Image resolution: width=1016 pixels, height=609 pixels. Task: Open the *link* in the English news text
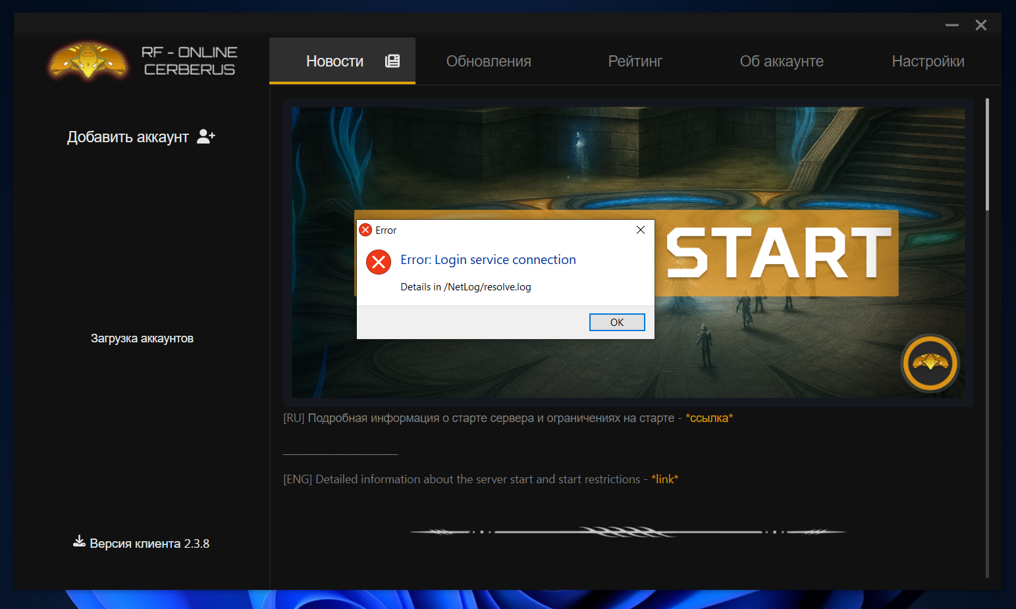[x=664, y=479]
